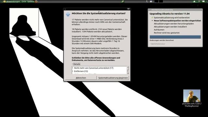The image size is (208, 117).
Task: Open the Anwendungen menu
Action: click(13, 2)
